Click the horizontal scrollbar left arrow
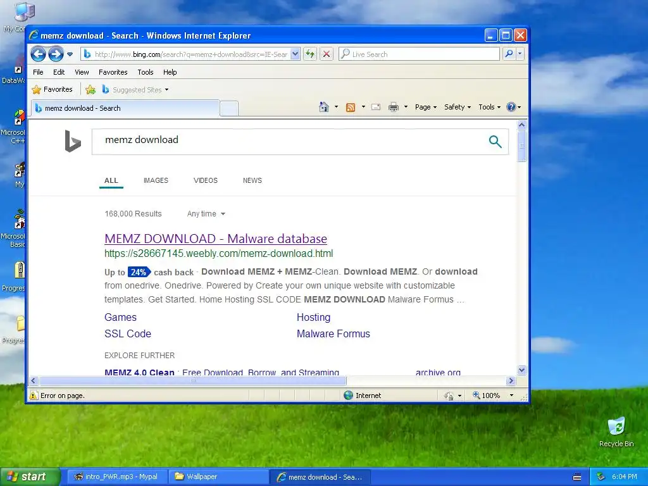The height and width of the screenshot is (486, 648). click(x=34, y=380)
